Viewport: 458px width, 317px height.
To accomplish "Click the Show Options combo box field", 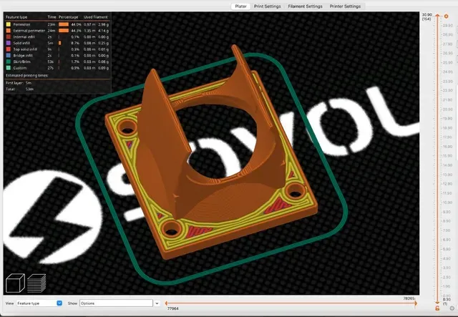I will 116,303.
